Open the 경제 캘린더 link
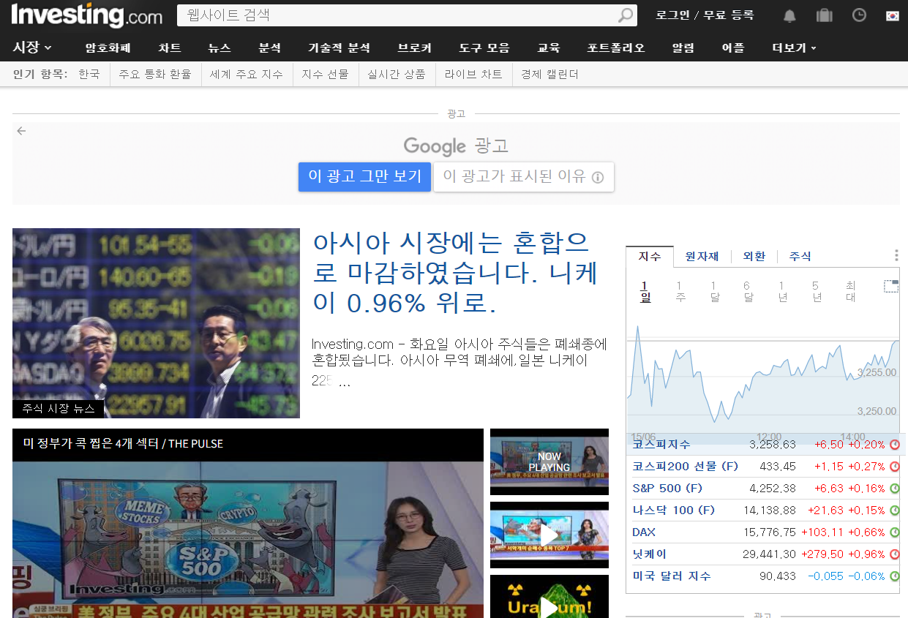This screenshot has height=618, width=908. click(549, 74)
